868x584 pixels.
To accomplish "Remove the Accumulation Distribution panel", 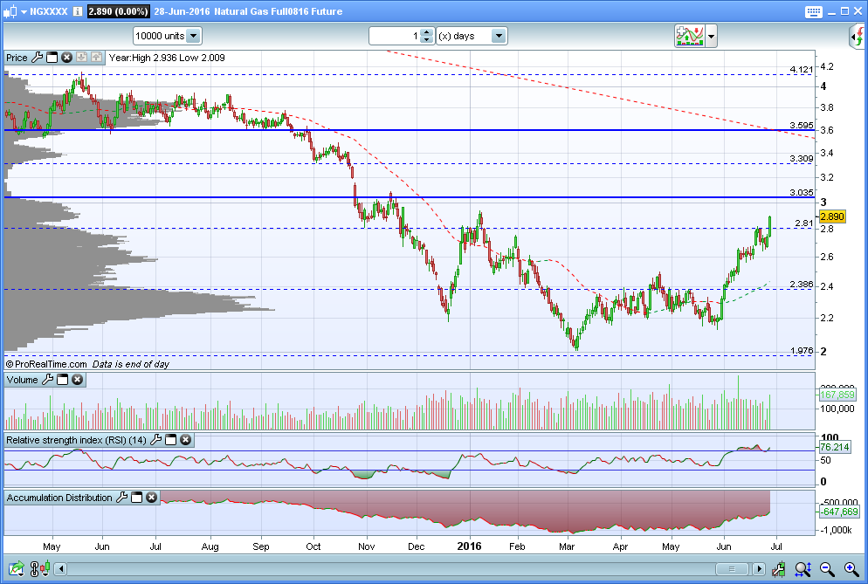I will (151, 498).
